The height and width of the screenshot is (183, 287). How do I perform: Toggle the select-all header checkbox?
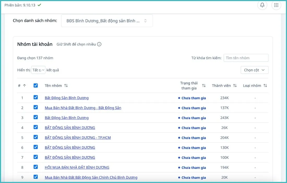[x=36, y=85]
